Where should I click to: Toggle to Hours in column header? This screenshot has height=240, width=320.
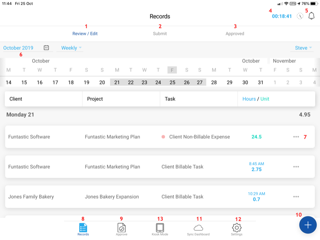(x=249, y=99)
